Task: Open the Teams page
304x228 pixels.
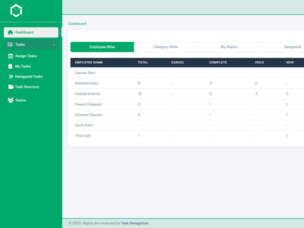Action: coord(21,100)
